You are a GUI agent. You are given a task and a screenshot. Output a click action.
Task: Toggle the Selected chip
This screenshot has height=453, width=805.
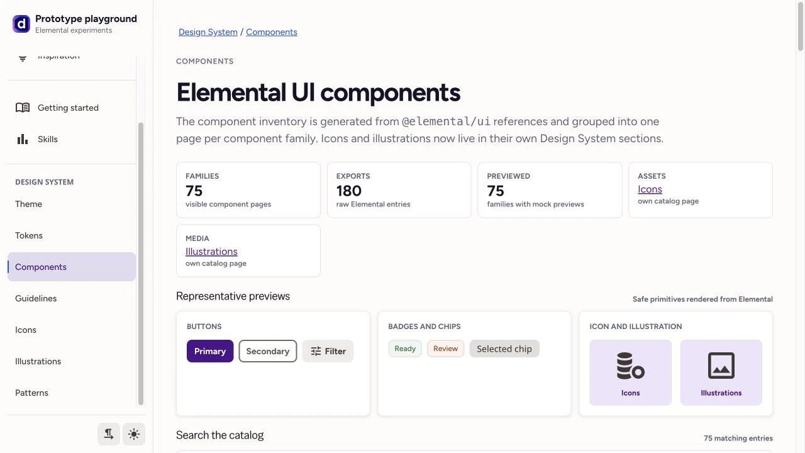[504, 349]
